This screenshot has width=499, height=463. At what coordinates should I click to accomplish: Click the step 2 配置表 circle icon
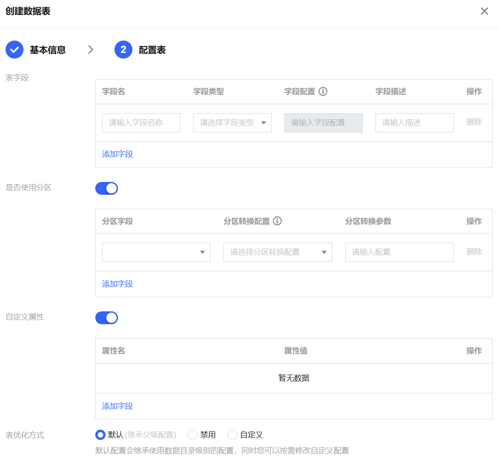coord(123,50)
